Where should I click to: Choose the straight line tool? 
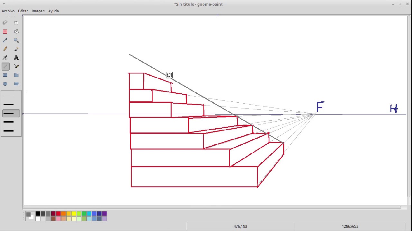[x=5, y=66]
